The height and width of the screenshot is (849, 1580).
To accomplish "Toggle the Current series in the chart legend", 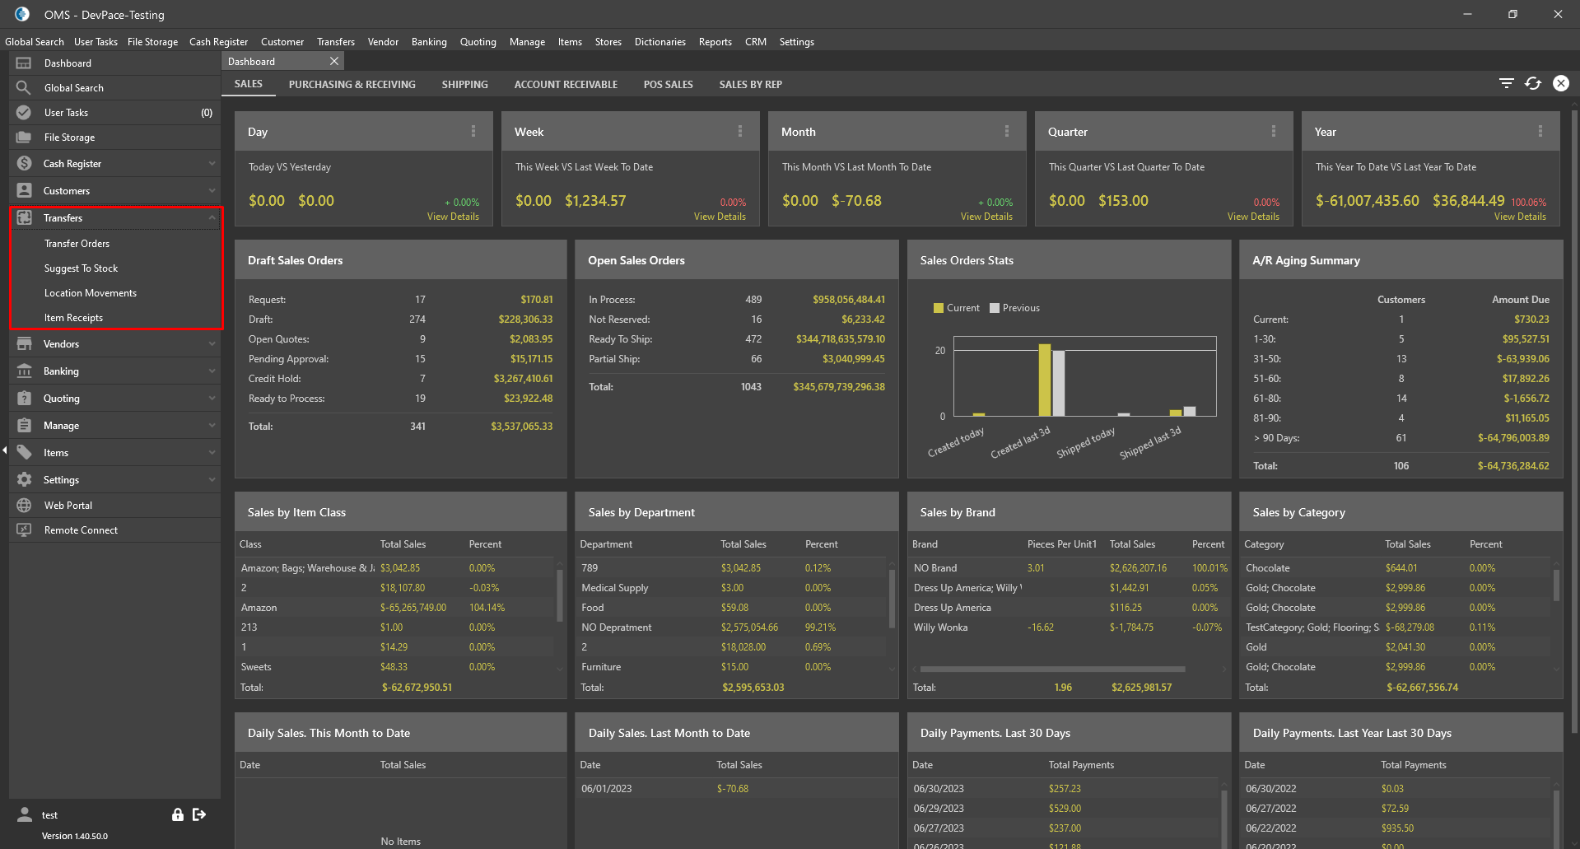I will tap(957, 308).
